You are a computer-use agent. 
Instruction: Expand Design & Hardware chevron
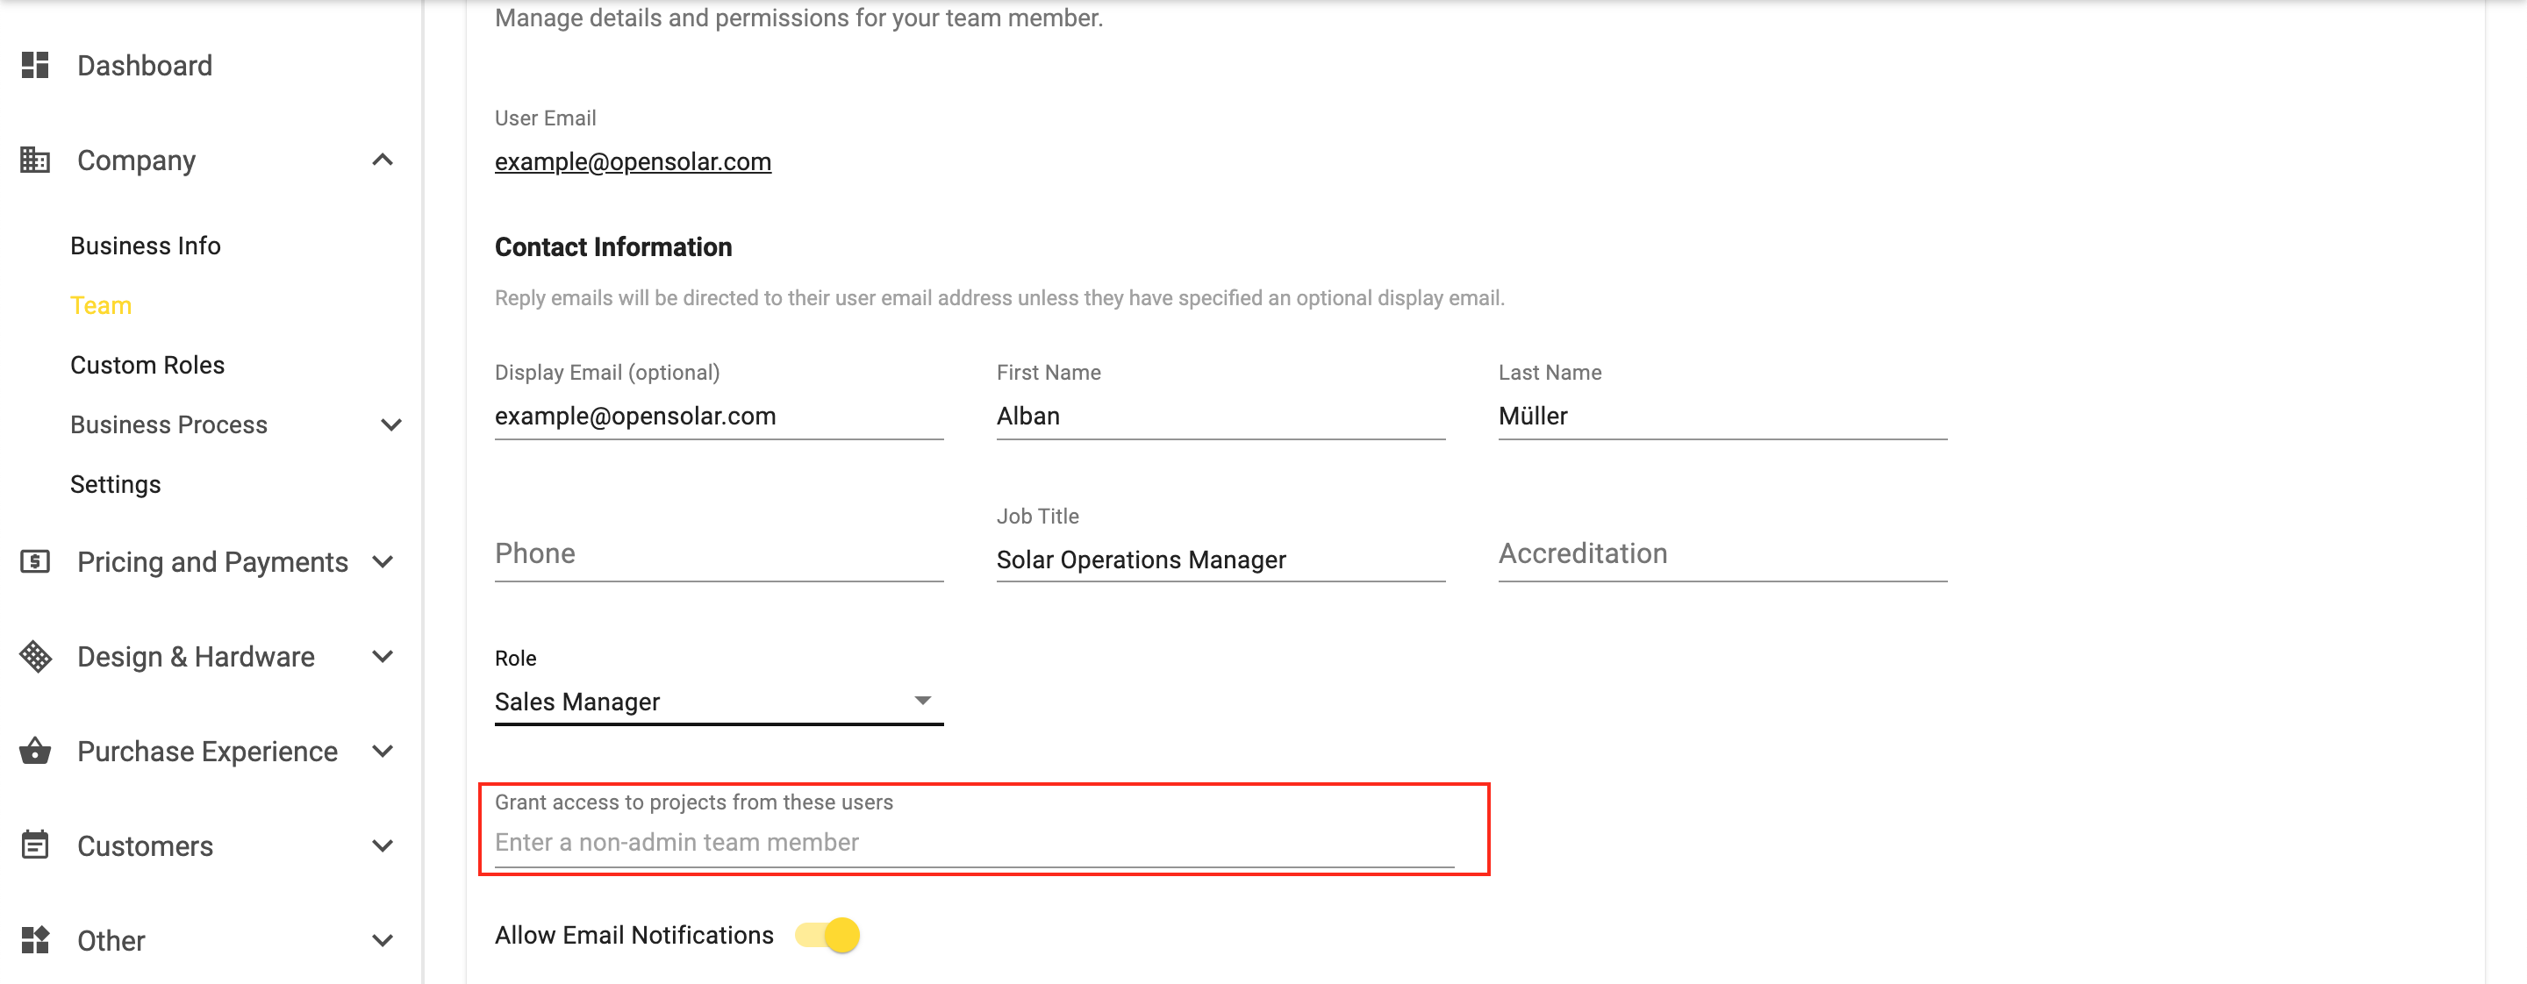point(383,657)
